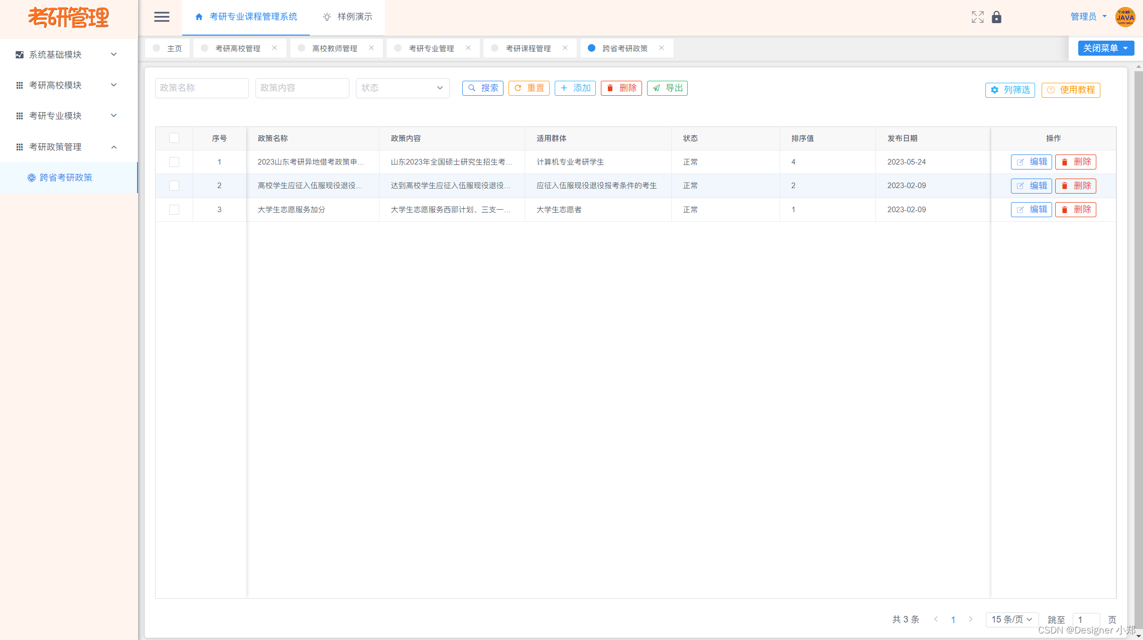Click the hamburger menu collapse icon

161,17
